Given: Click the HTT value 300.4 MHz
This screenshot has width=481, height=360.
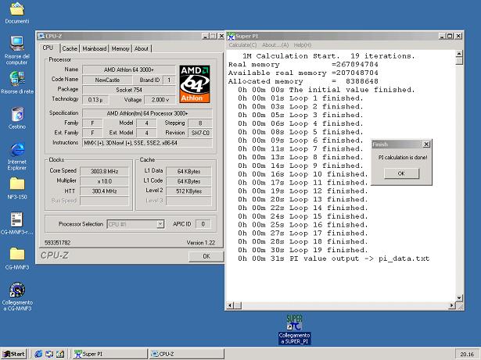Looking at the screenshot, I should click(104, 191).
